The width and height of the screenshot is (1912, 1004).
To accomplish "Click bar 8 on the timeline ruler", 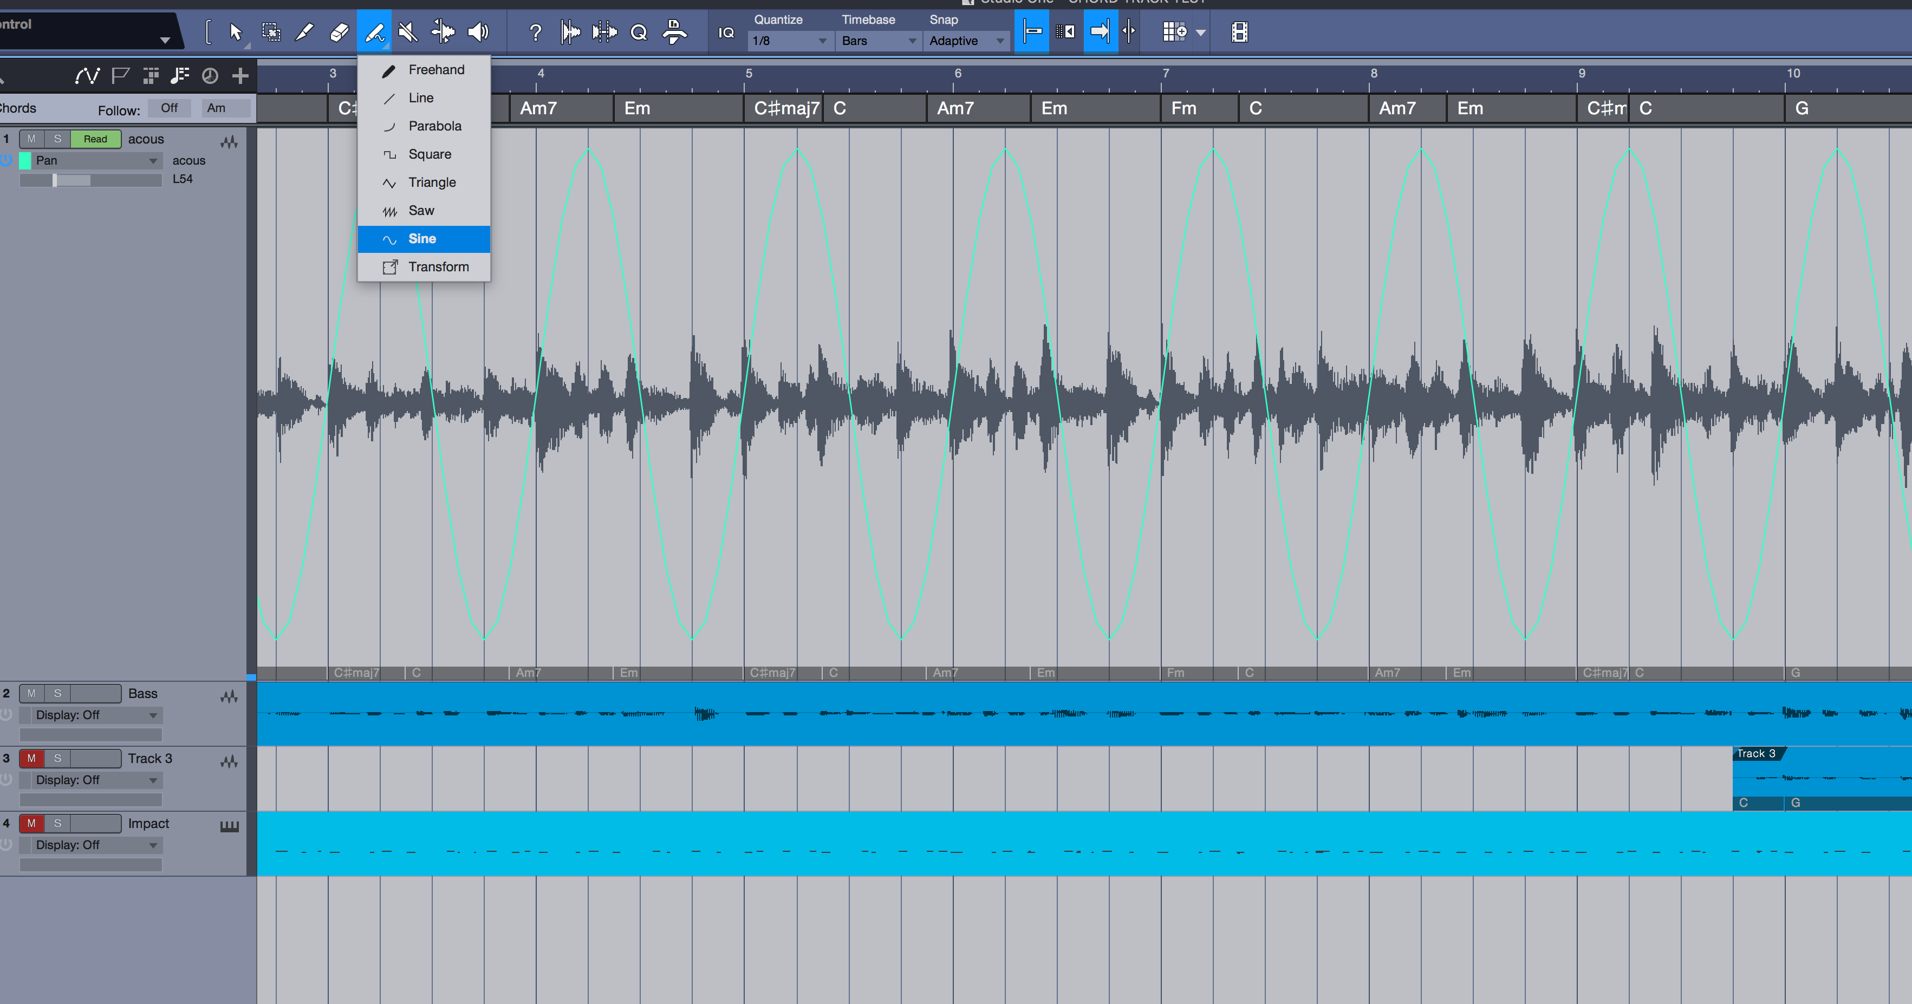I will click(1374, 74).
